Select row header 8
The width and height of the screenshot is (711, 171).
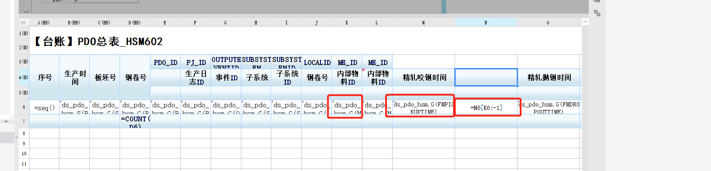[24, 133]
